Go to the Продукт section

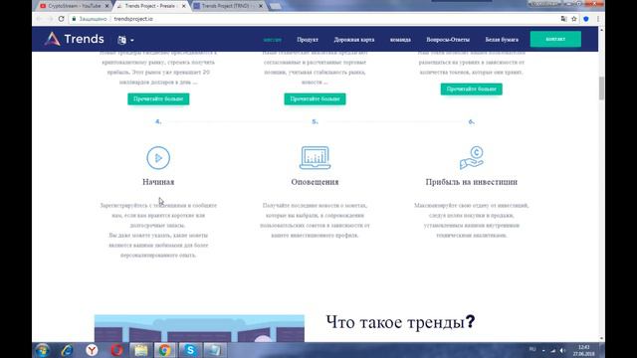[308, 40]
